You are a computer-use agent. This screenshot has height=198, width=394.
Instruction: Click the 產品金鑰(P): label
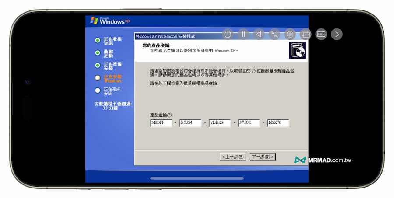click(x=161, y=115)
